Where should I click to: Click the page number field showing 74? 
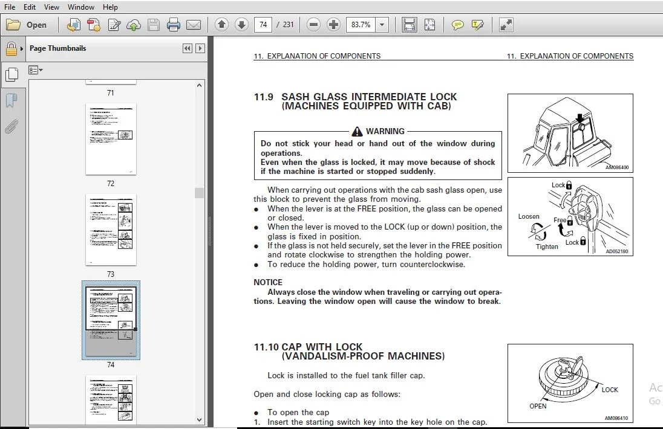(263, 25)
